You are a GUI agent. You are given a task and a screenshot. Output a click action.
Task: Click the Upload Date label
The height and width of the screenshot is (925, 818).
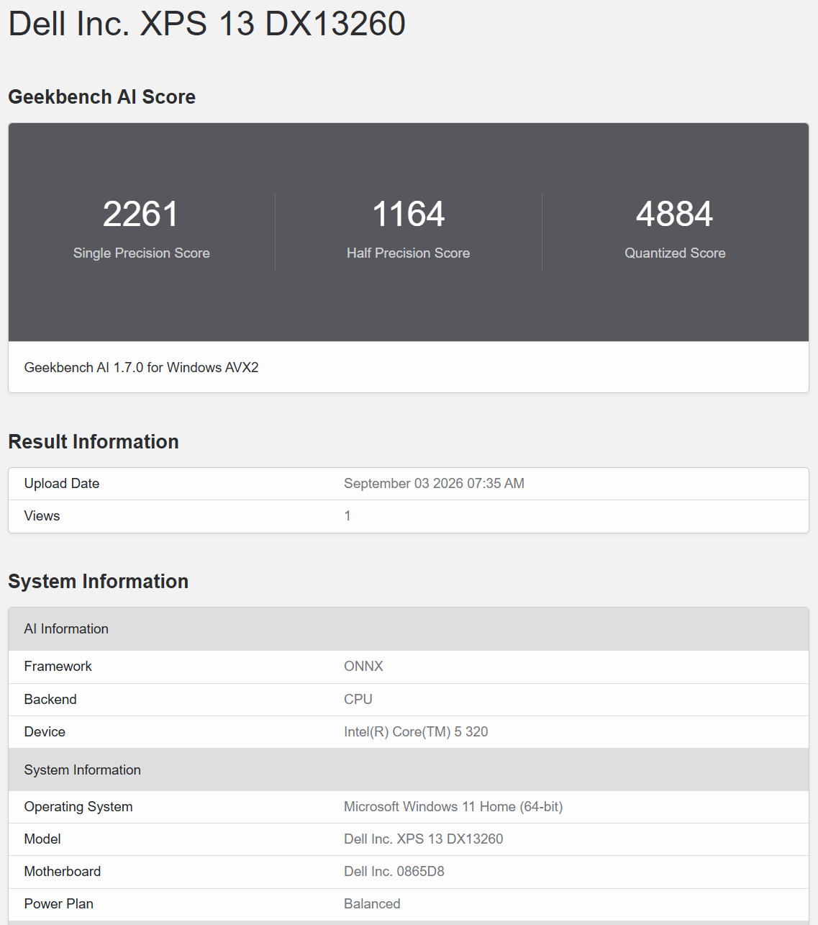[x=62, y=484]
